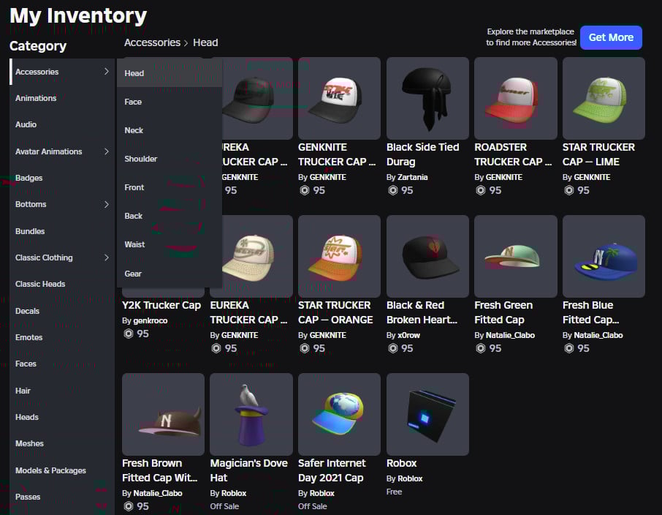Screen dimensions: 662x515
Task: Click Robux icon under ROADSTER TRUCKER CAP
Action: click(x=481, y=190)
